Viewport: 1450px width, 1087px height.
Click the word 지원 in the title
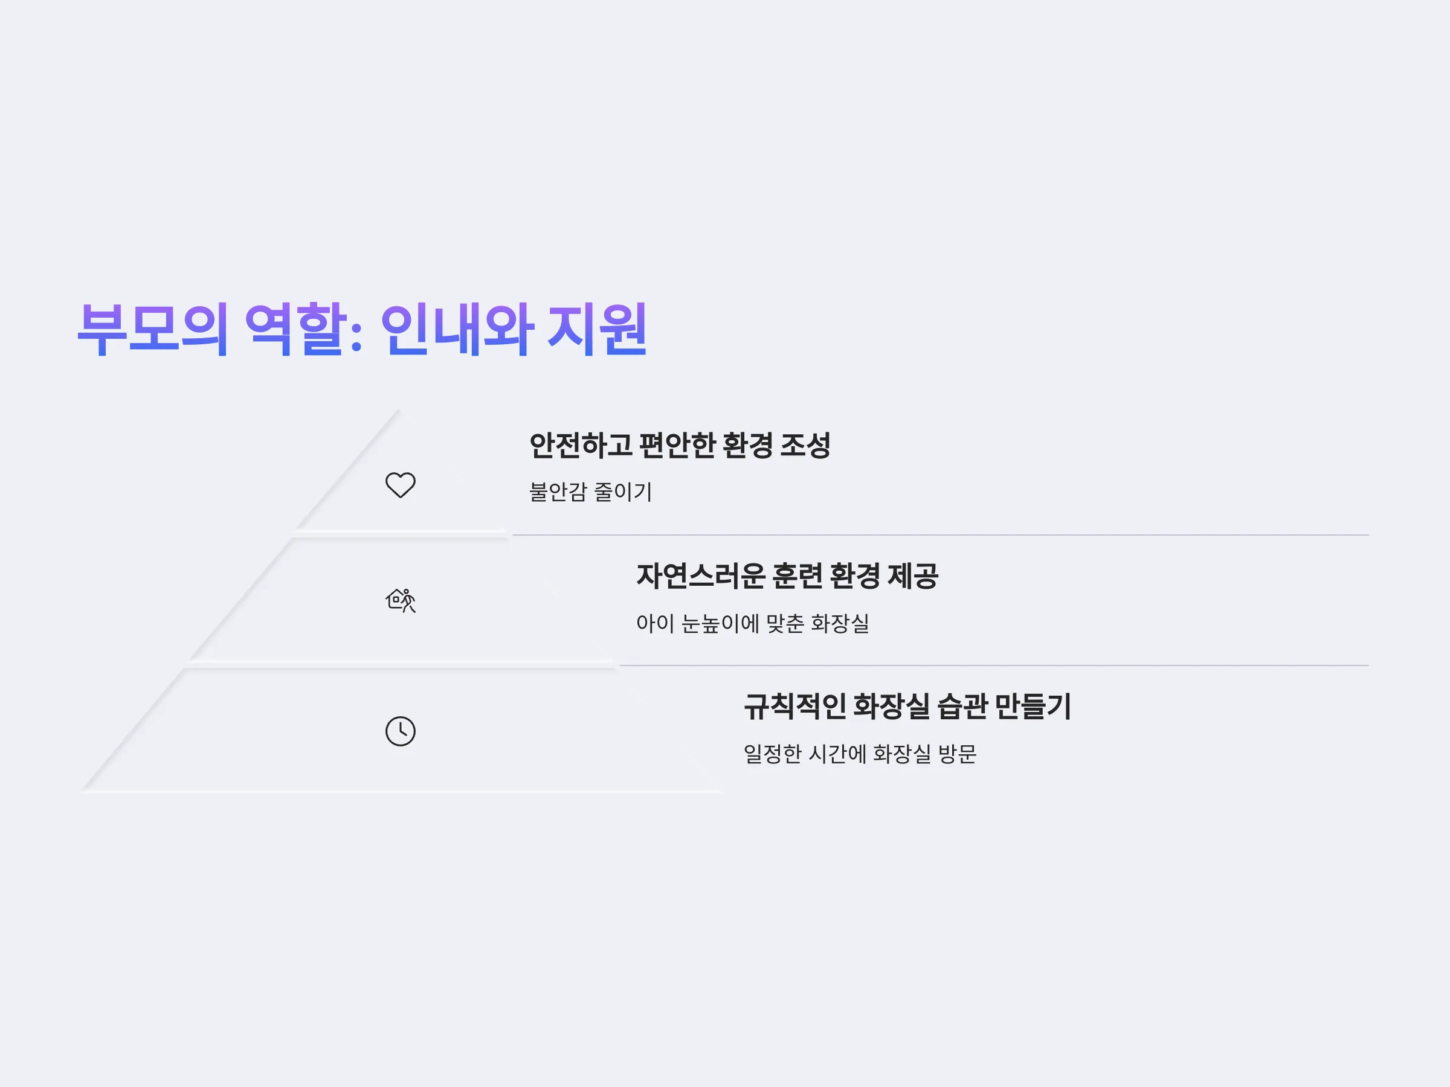[597, 330]
